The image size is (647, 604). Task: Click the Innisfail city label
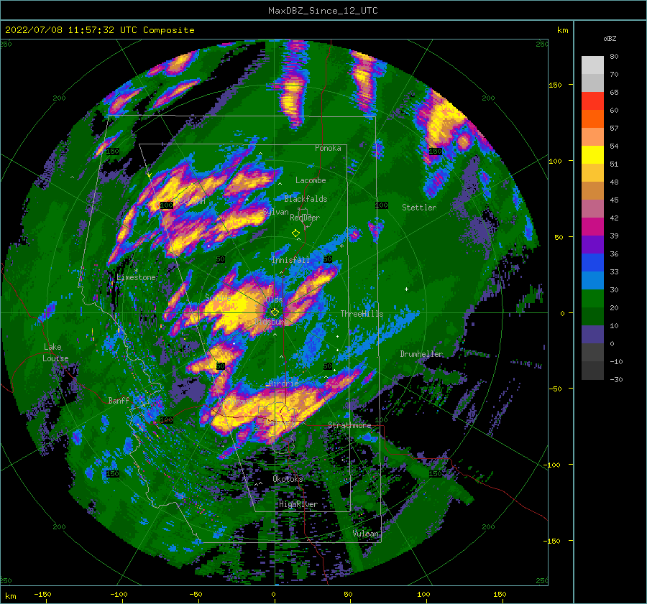[290, 260]
